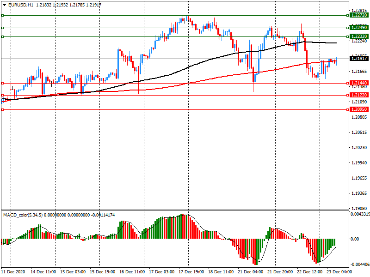370x277 pixels.
Task: Click the 11 Dec 2020 date label
Action: [13, 273]
